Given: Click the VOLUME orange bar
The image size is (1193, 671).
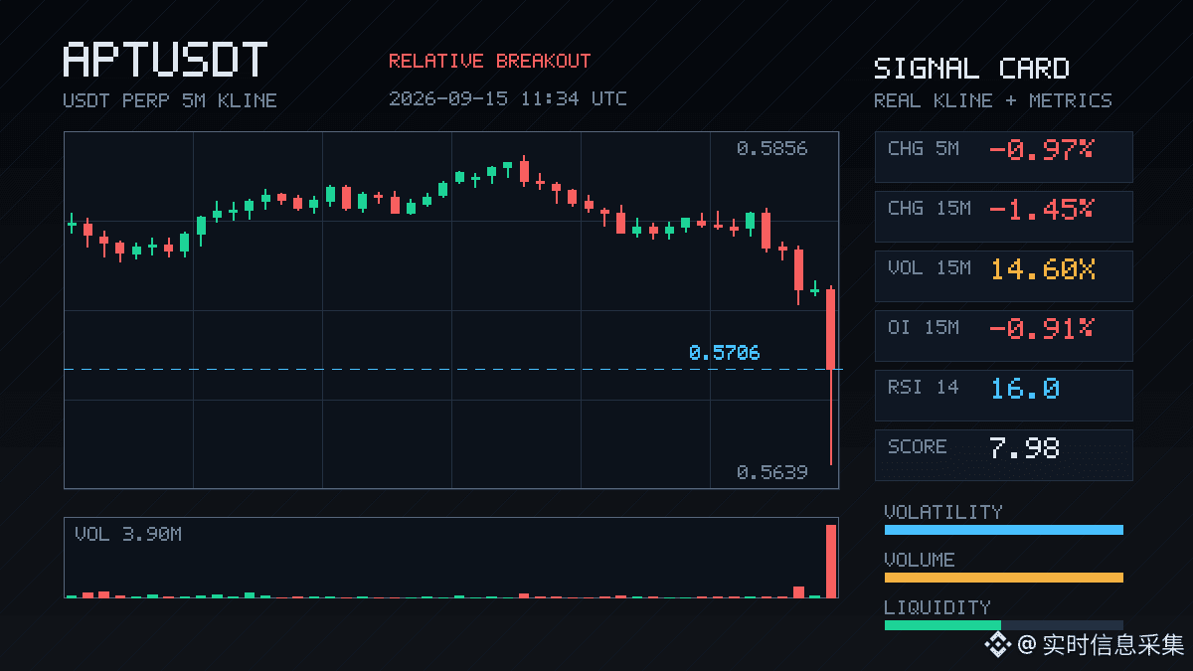Looking at the screenshot, I should pos(1003,578).
